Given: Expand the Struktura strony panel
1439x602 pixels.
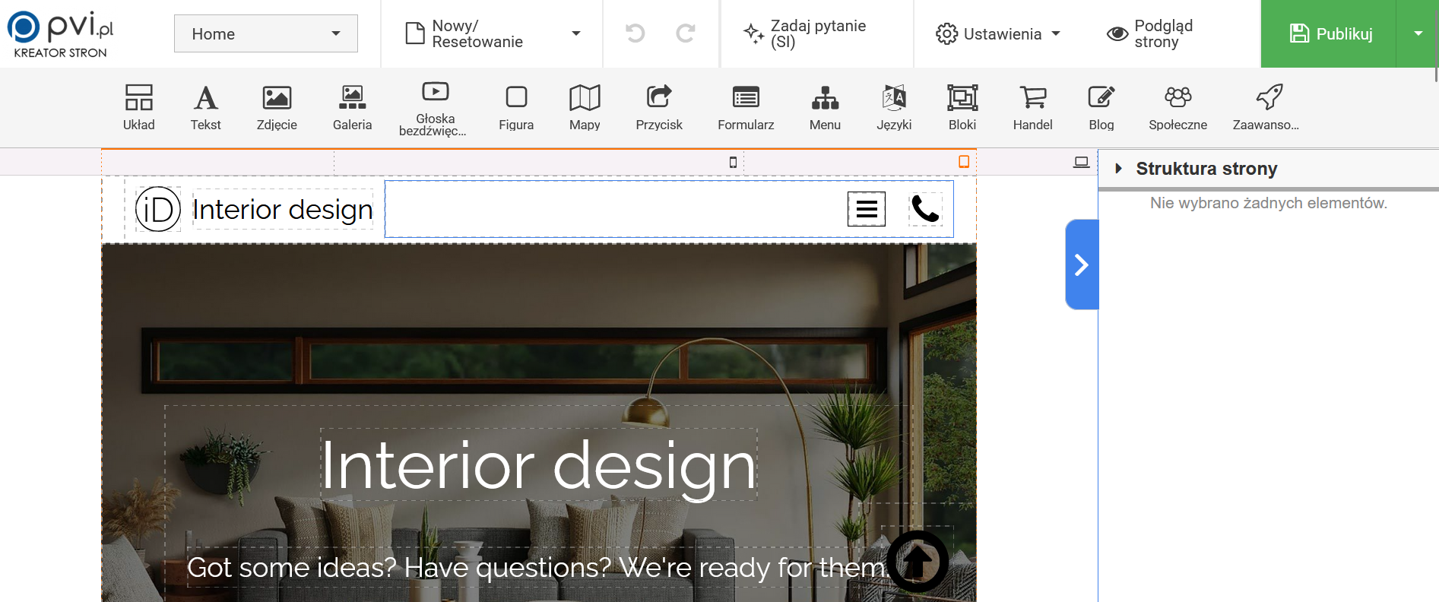Looking at the screenshot, I should [x=1119, y=169].
